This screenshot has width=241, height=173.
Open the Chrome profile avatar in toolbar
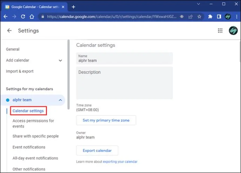[228, 16]
